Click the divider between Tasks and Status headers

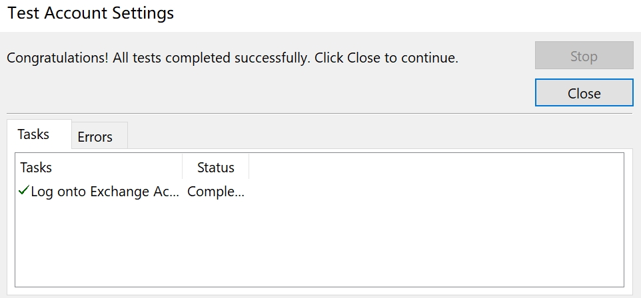pos(182,168)
